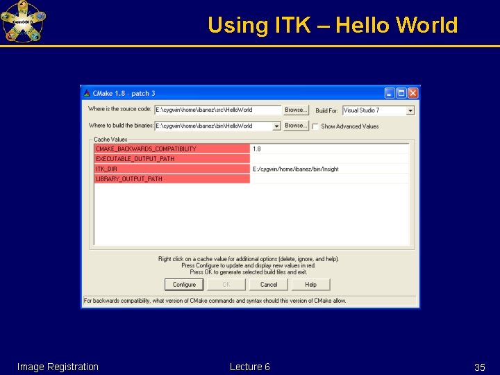
Task: Click the 'Image Registration' footer text
Action: (58, 367)
